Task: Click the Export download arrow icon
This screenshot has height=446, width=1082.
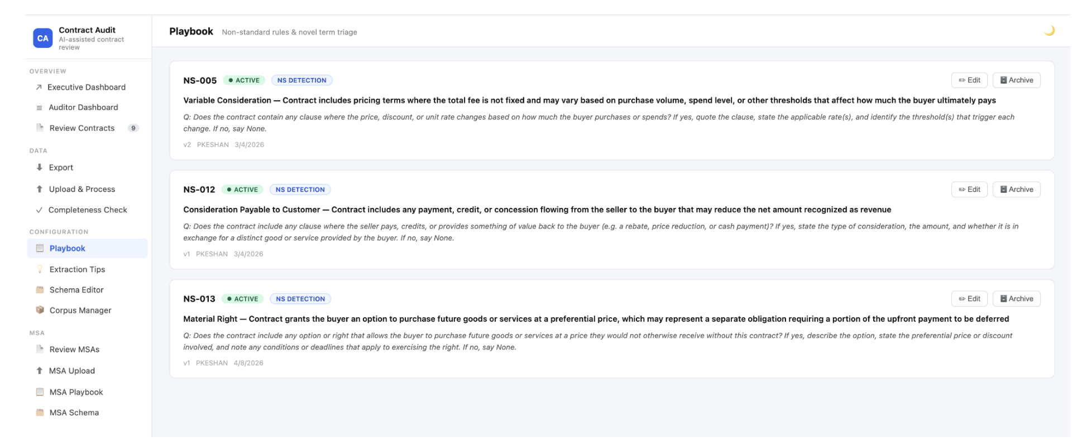Action: 39,167
